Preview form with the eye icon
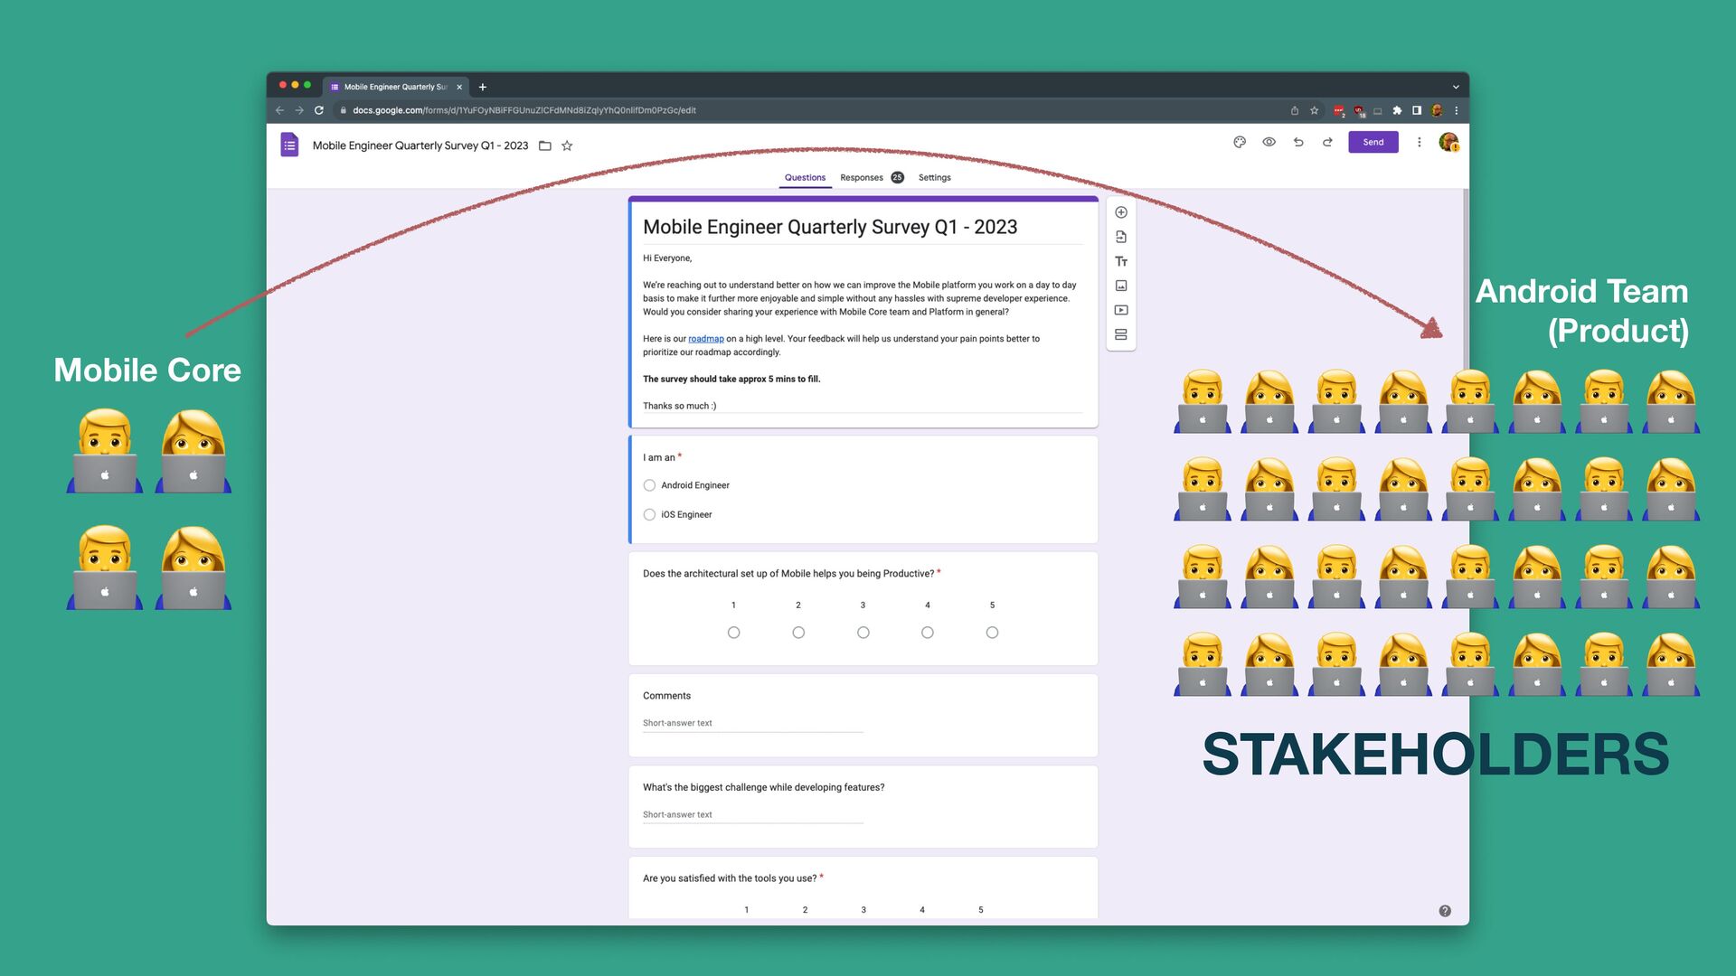 coord(1269,142)
